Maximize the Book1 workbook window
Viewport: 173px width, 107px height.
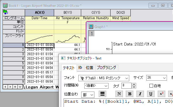click(163, 5)
